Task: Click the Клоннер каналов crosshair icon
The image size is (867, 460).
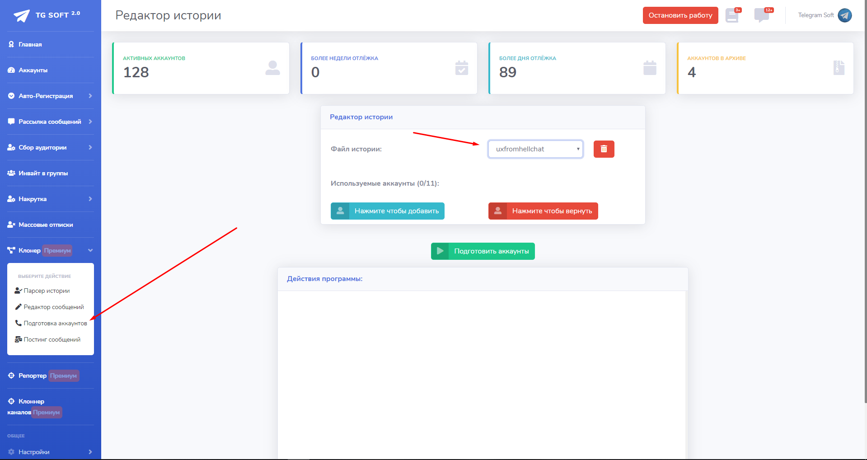Action: point(11,401)
